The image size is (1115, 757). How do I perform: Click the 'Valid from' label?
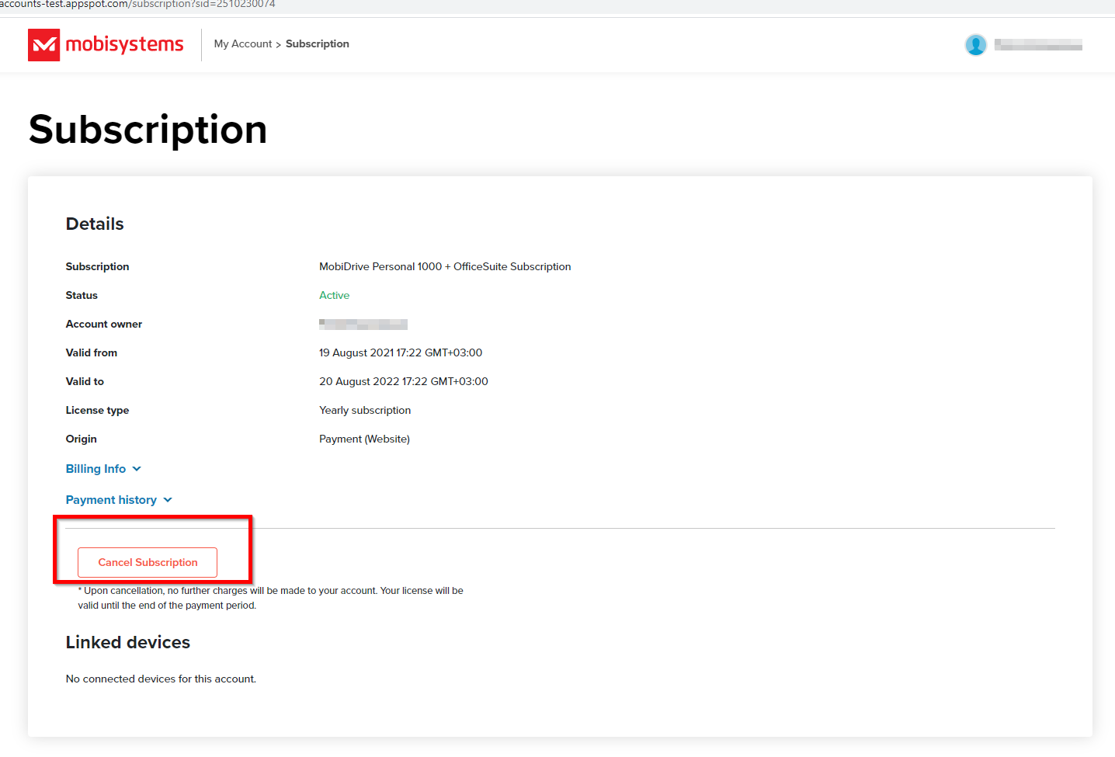92,352
